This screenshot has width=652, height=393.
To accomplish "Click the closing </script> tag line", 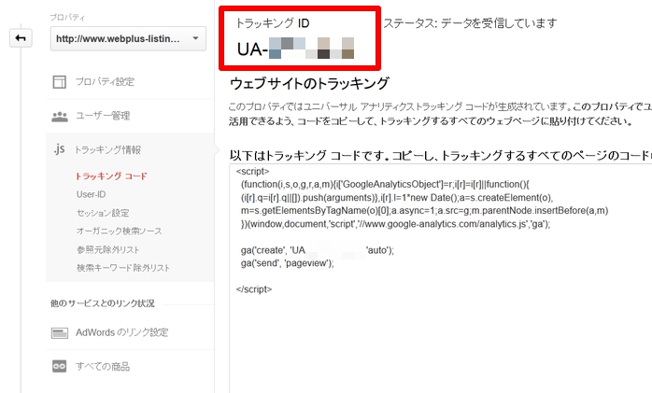I will coord(254,289).
